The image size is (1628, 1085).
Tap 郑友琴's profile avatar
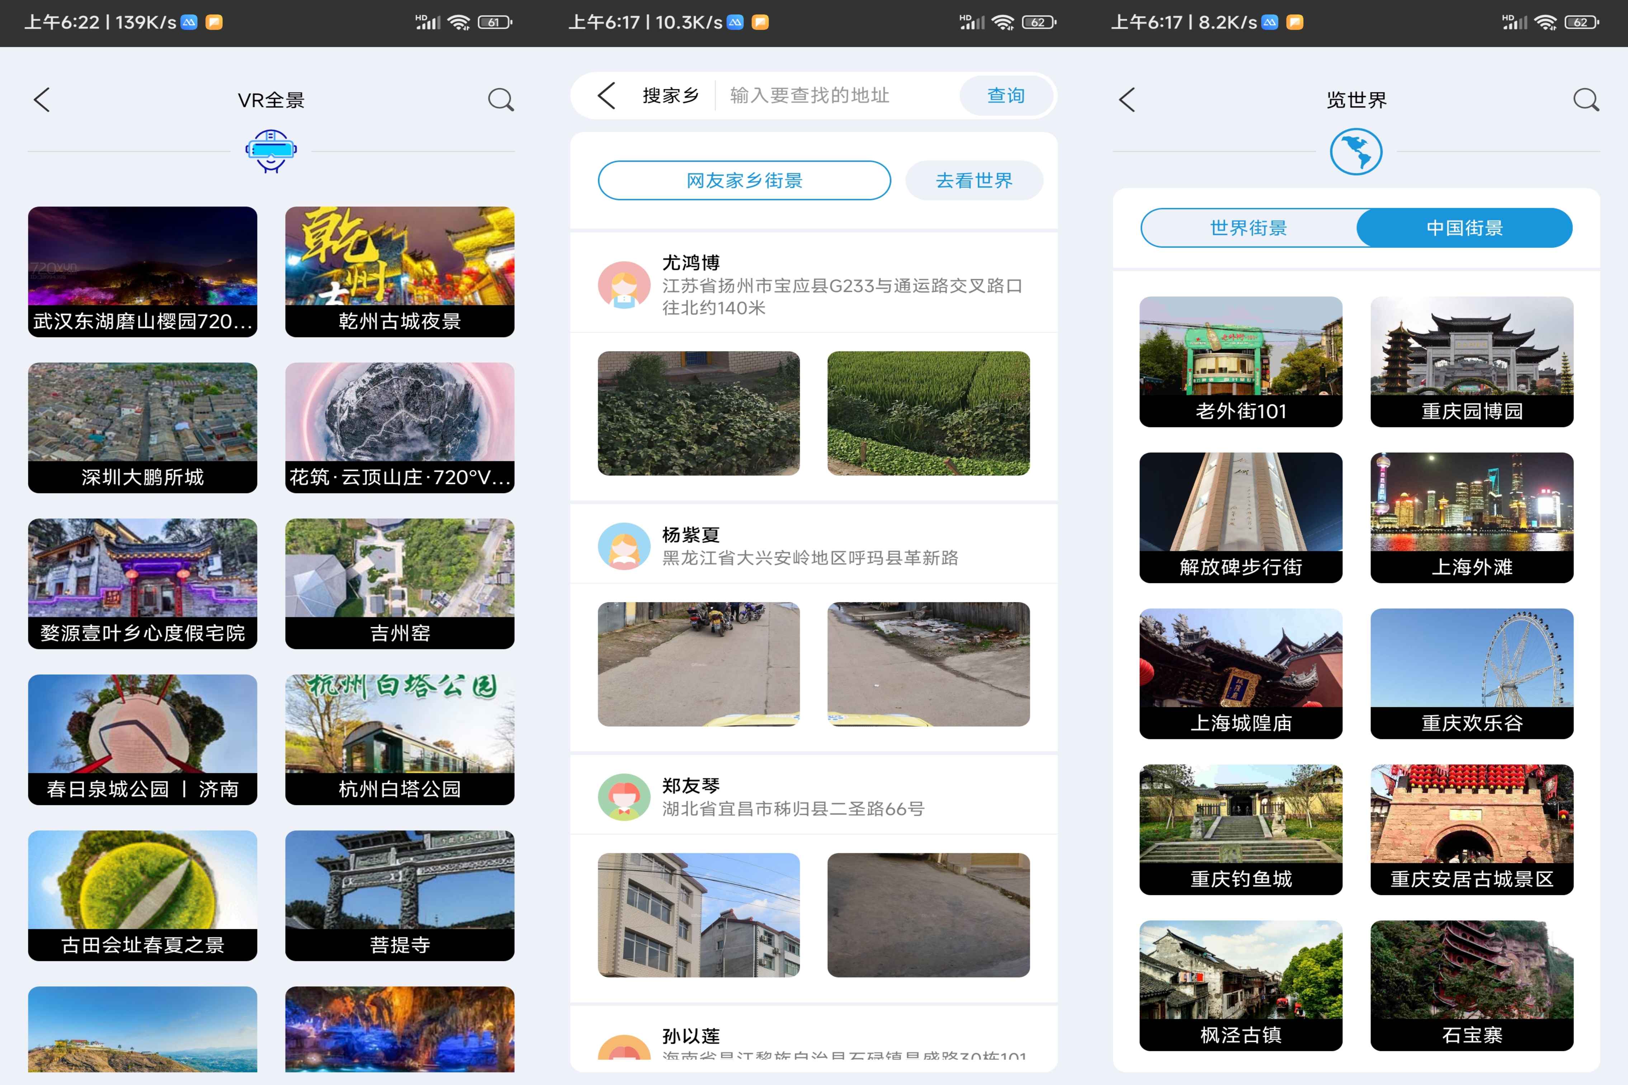click(x=623, y=797)
